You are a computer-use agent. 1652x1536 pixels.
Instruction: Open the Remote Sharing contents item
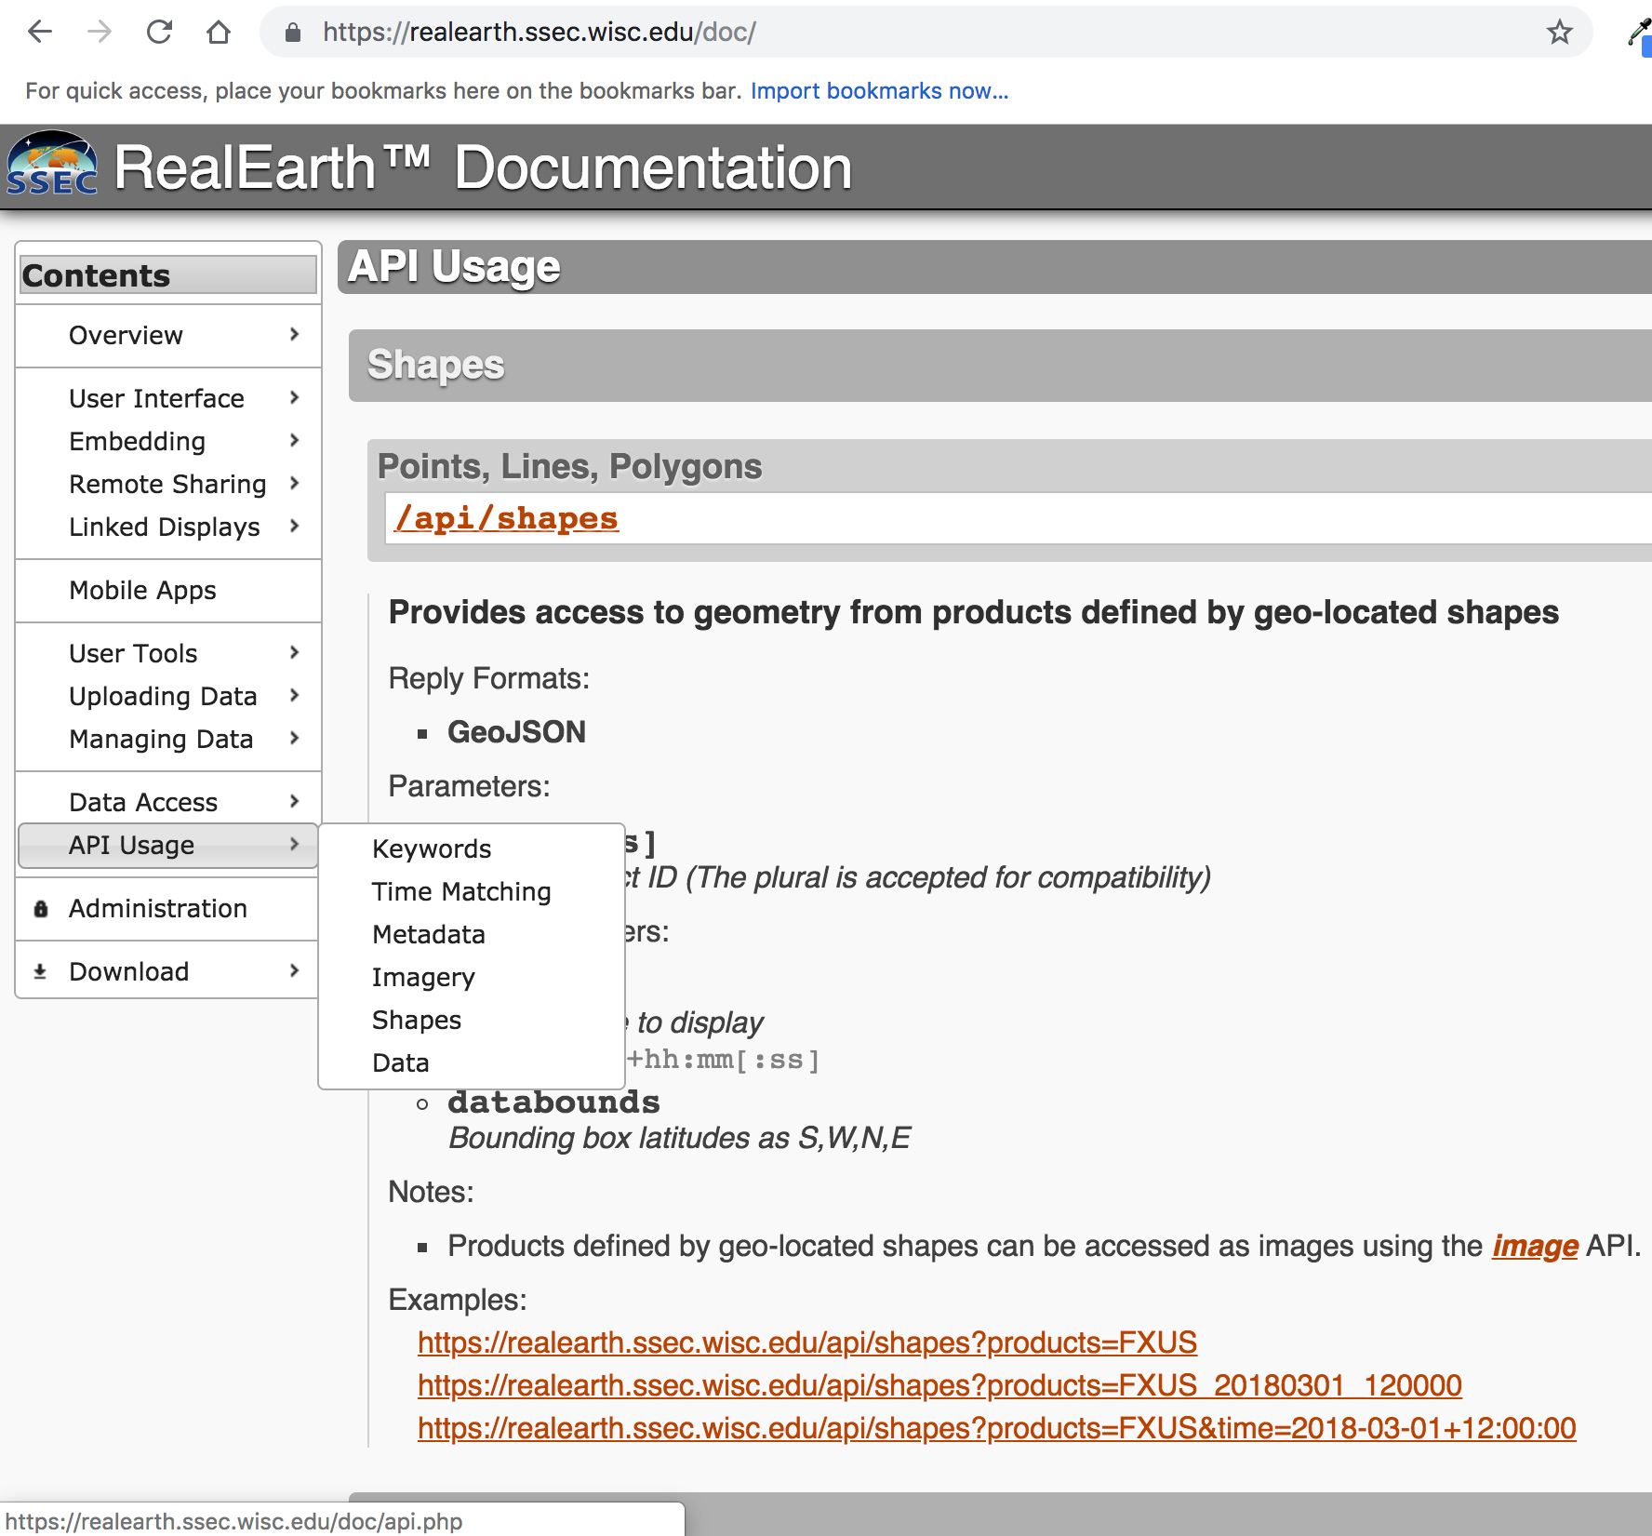click(168, 485)
